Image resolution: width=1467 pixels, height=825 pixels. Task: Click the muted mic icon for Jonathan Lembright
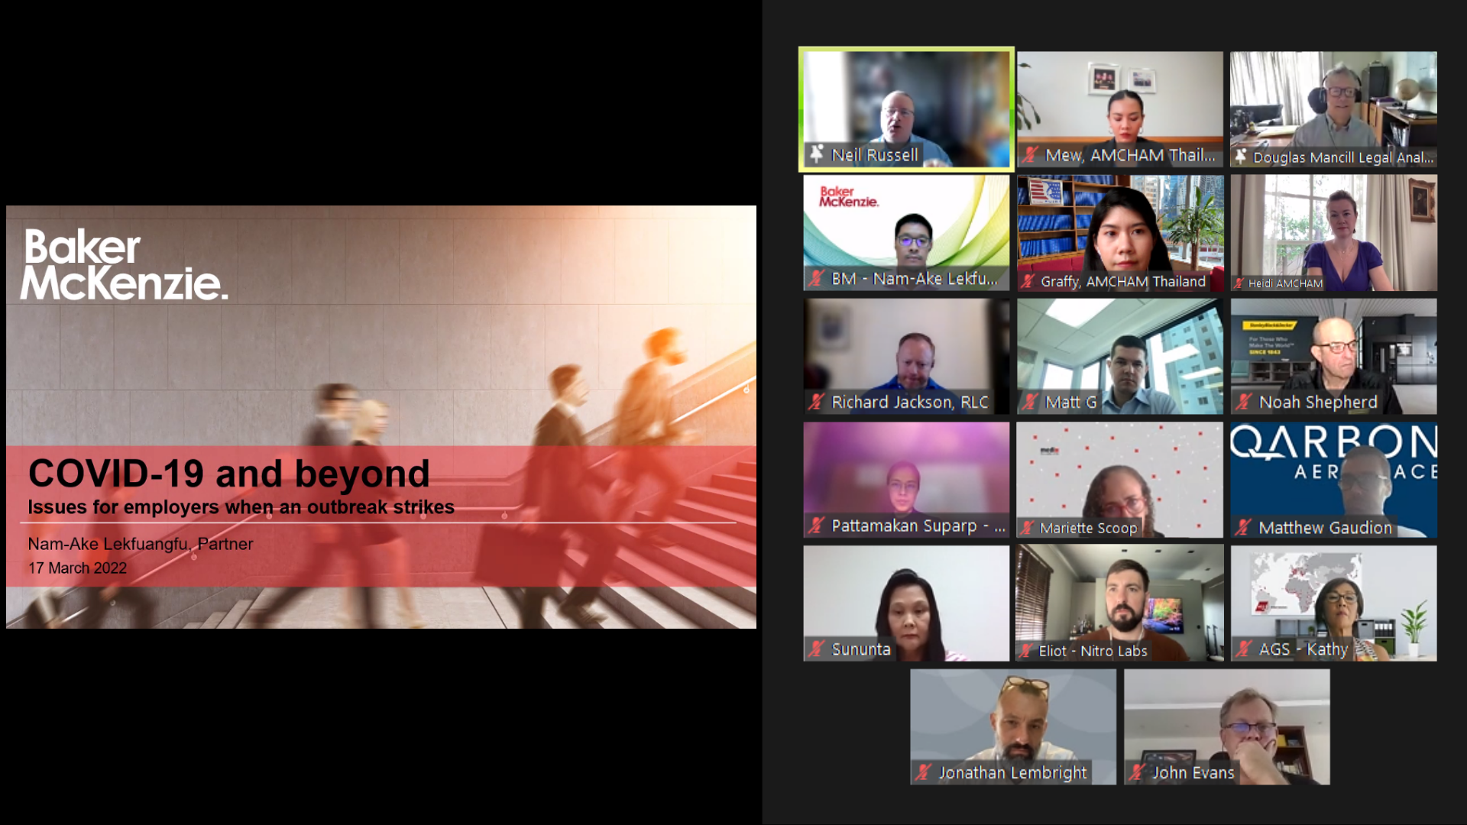pos(924,772)
